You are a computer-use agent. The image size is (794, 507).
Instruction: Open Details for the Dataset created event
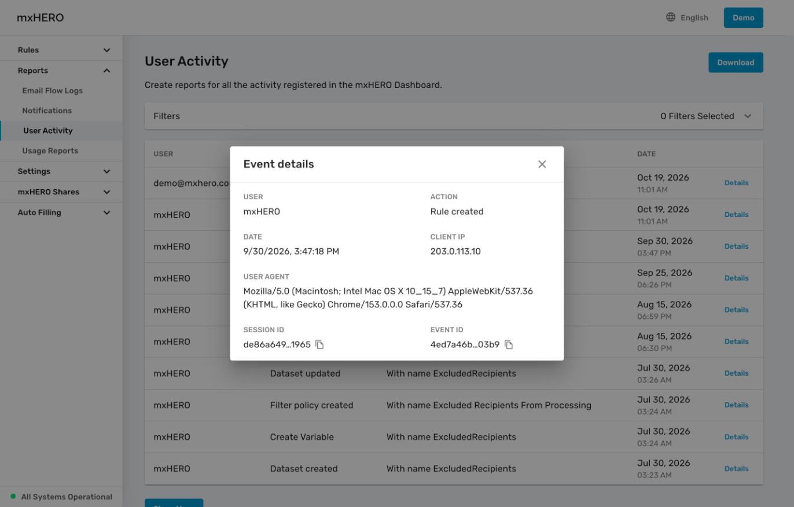click(736, 469)
